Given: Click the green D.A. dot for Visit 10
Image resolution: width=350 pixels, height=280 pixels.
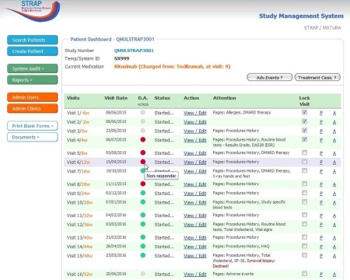Looking at the screenshot, I should coord(143,202).
